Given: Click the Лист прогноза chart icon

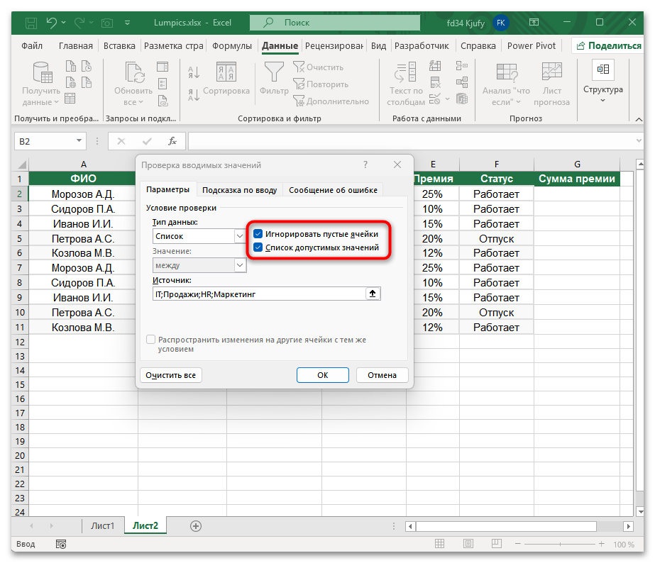Looking at the screenshot, I should (x=551, y=72).
